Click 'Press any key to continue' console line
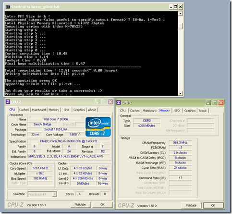 (x=38, y=94)
